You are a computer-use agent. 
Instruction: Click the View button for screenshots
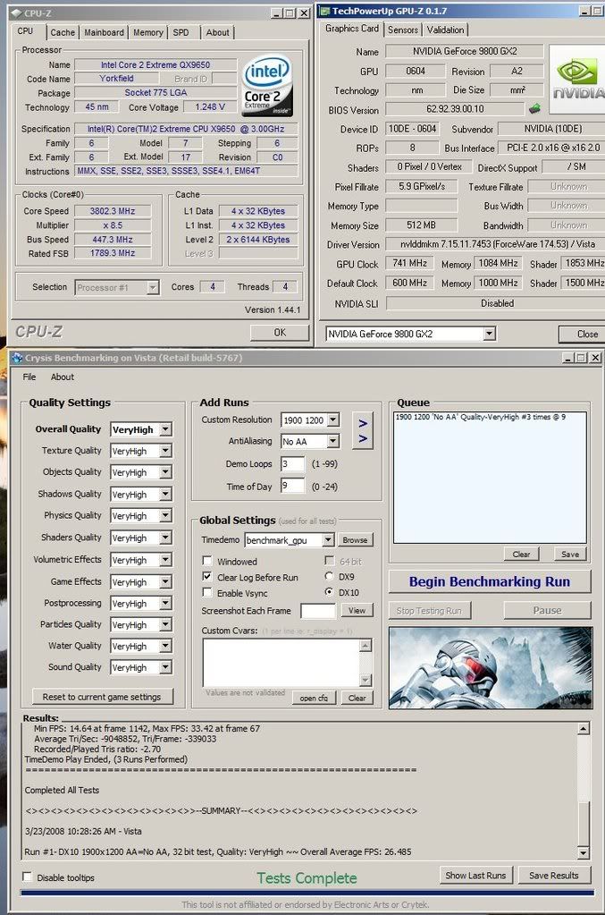click(357, 610)
